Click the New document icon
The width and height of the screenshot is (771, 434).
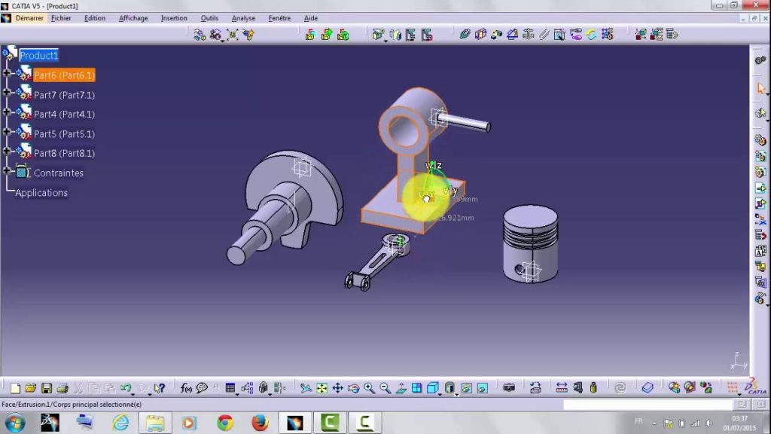15,388
